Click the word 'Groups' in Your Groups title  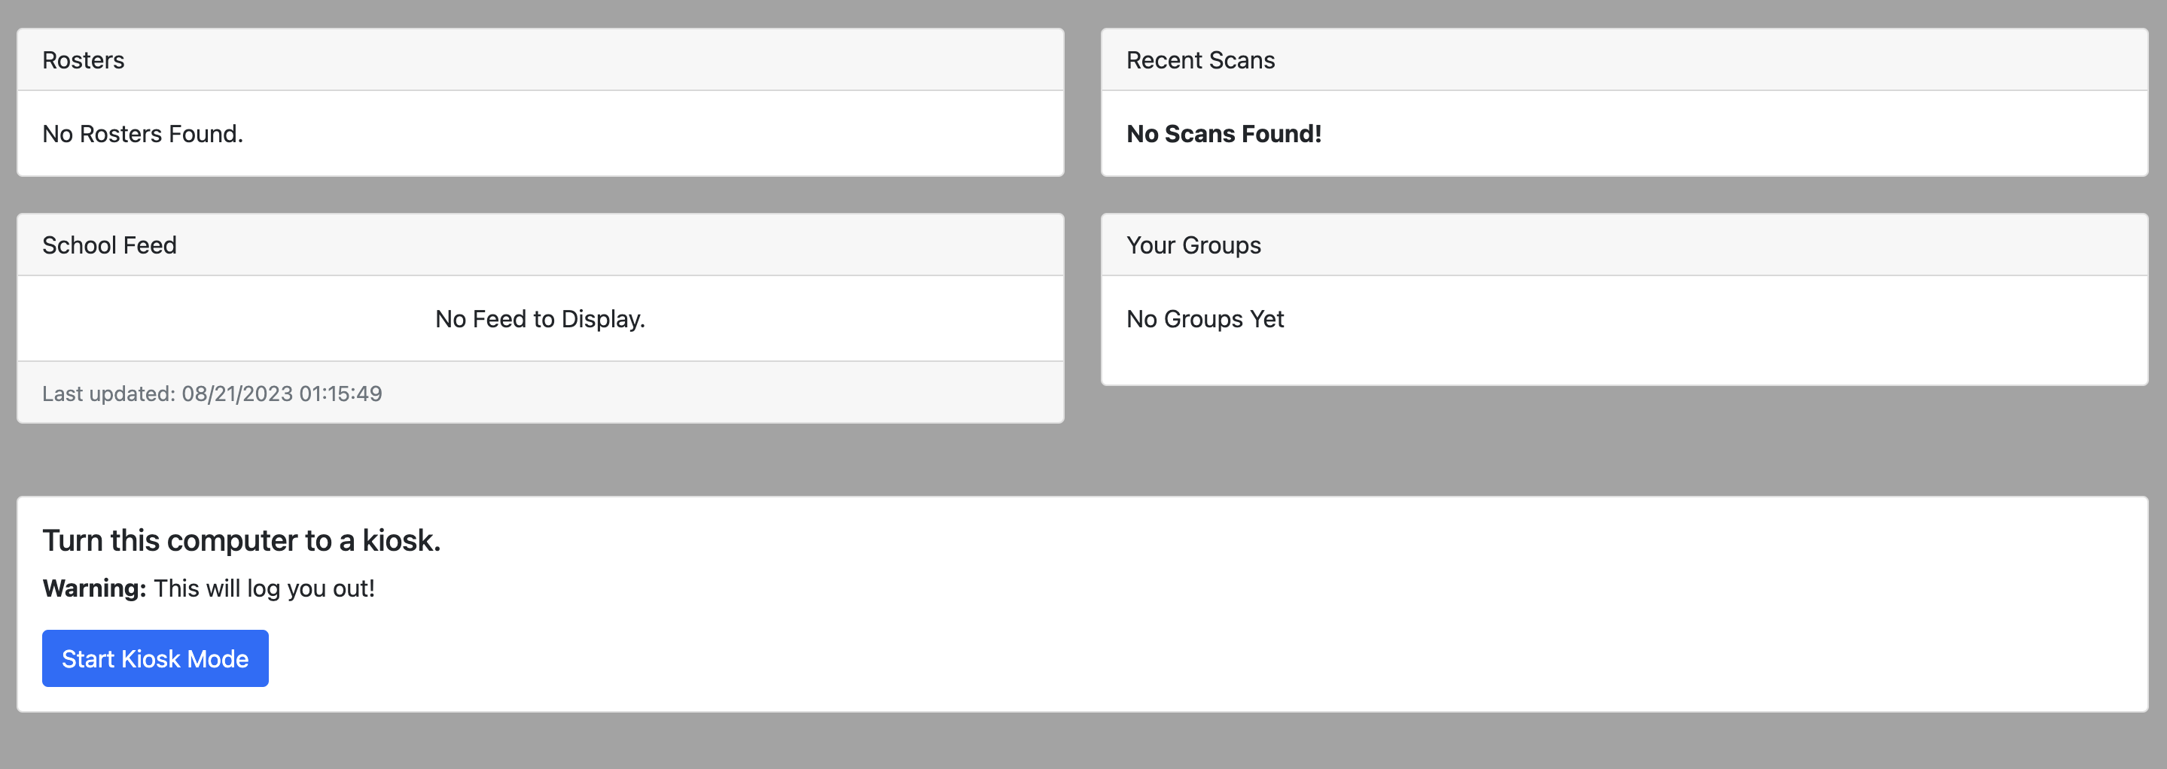tap(1221, 245)
